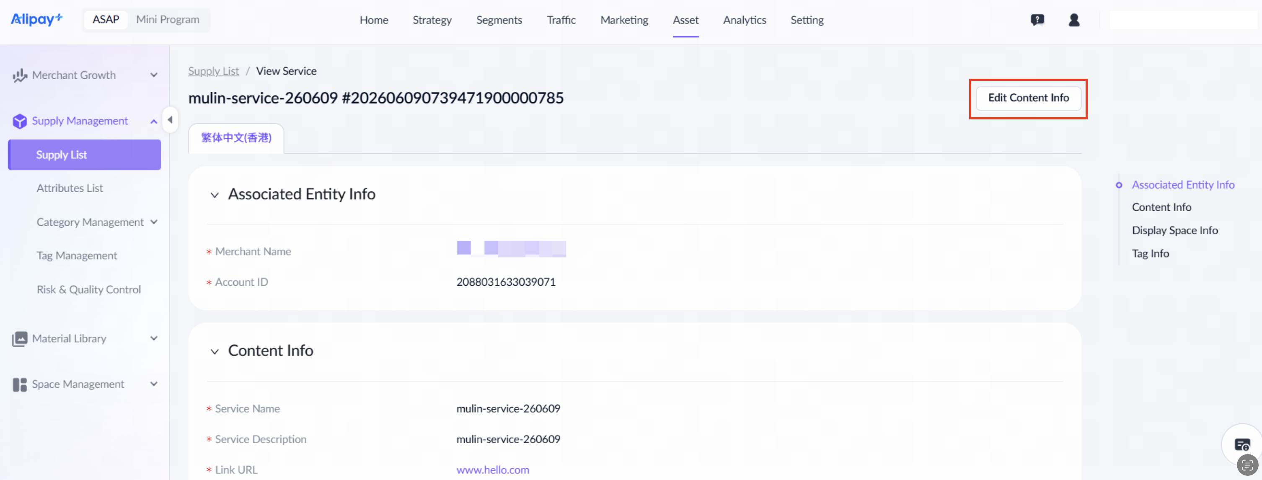Click the Alipay+ logo

pos(37,19)
